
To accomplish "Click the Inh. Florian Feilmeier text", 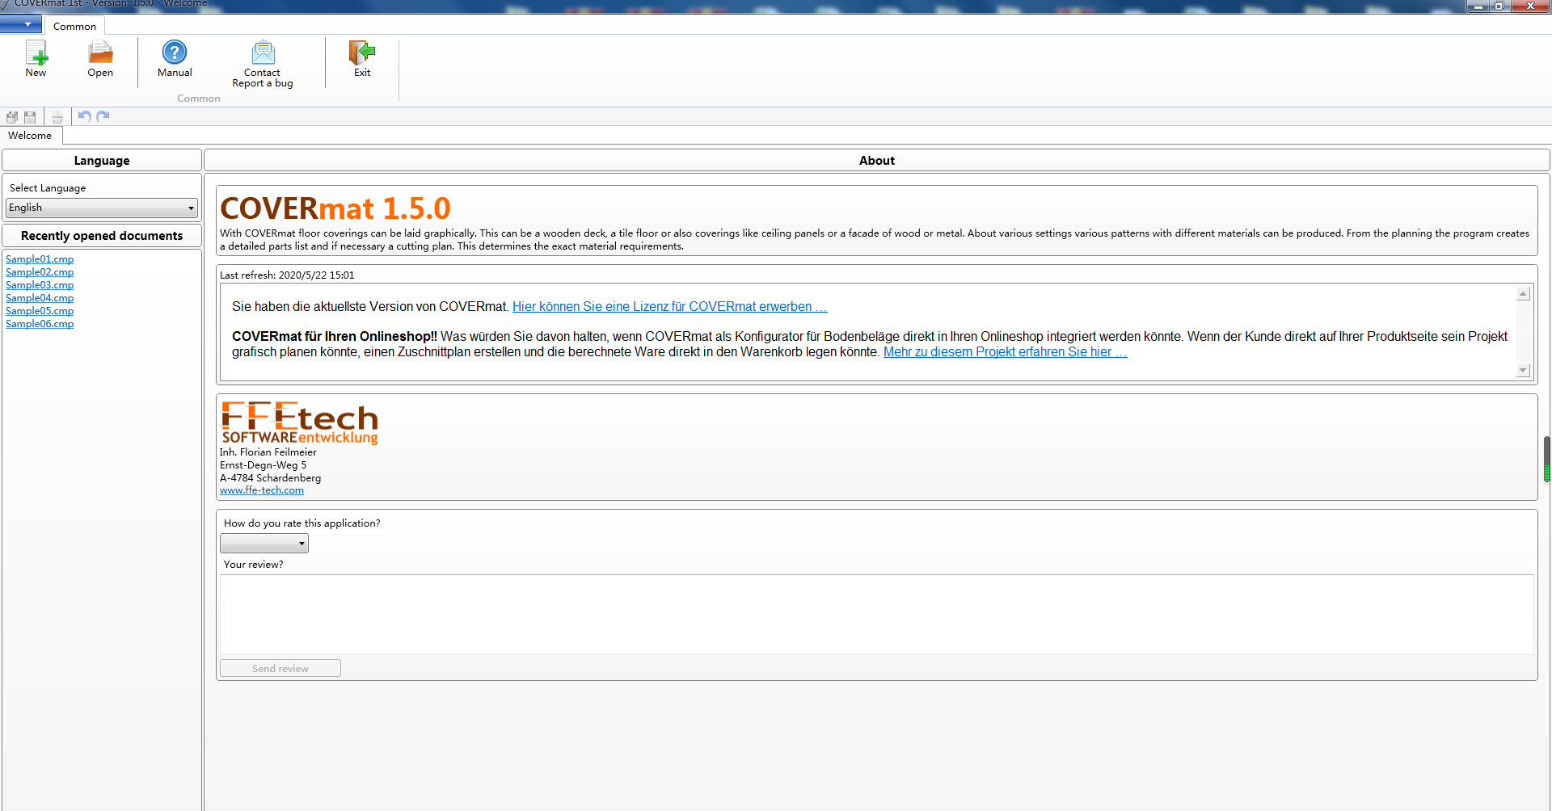I will coord(268,452).
